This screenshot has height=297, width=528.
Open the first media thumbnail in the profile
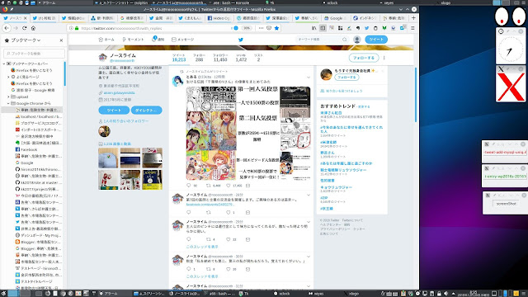[108, 158]
